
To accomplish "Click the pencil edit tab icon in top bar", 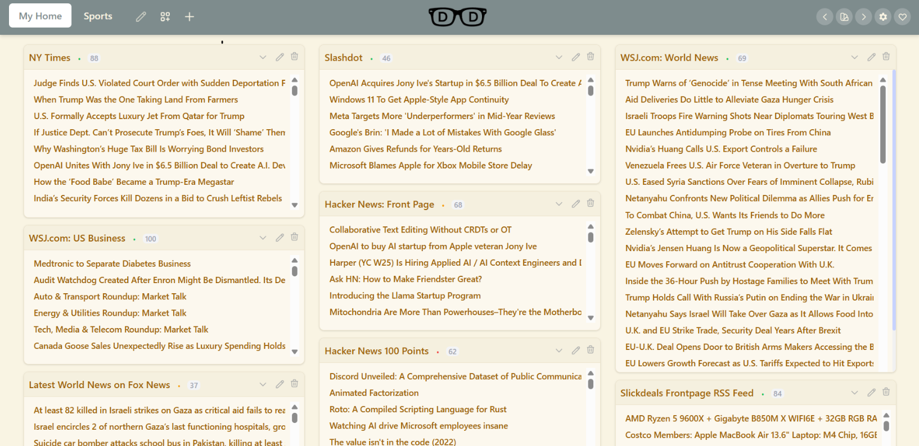I will pos(141,17).
